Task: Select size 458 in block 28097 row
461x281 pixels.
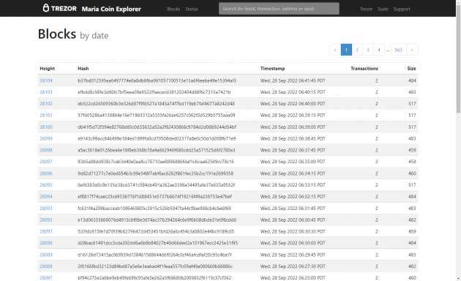Action: pos(412,162)
